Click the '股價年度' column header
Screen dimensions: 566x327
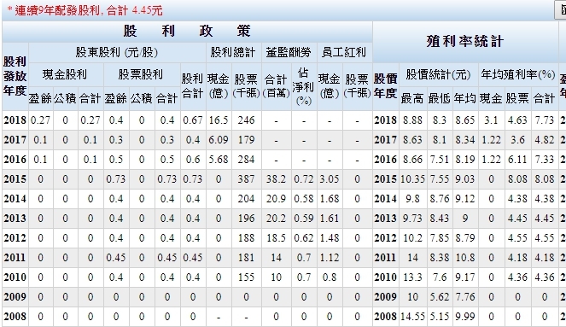pos(385,86)
